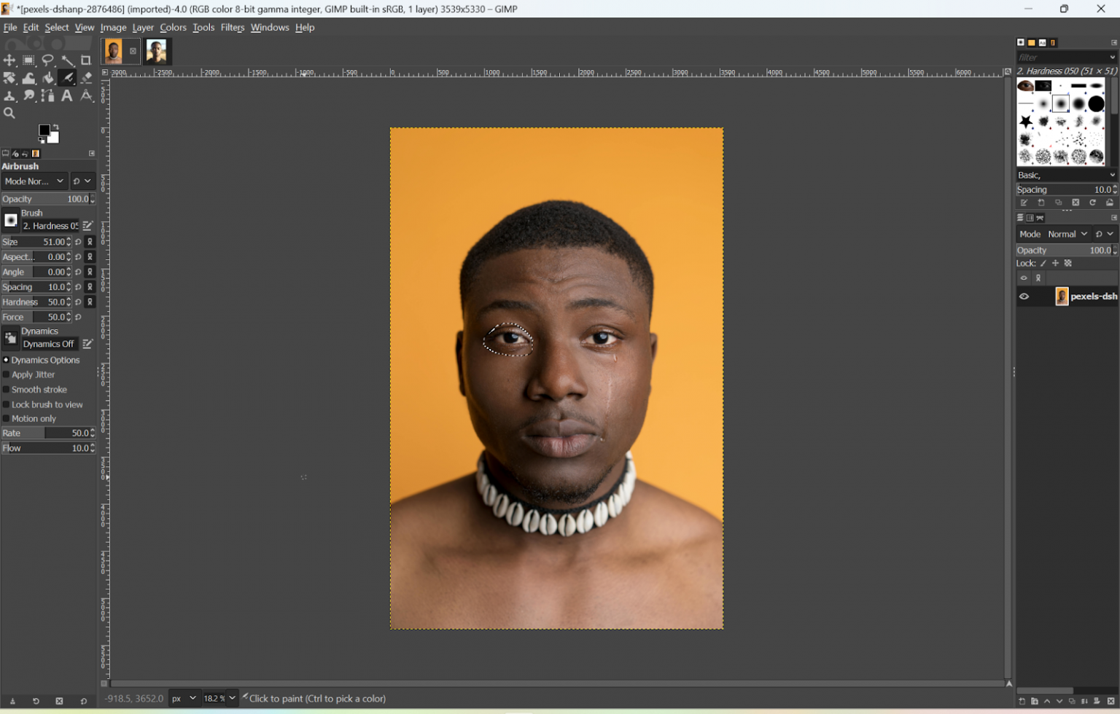Adjust the Rate slider
The height and width of the screenshot is (714, 1120).
point(48,433)
